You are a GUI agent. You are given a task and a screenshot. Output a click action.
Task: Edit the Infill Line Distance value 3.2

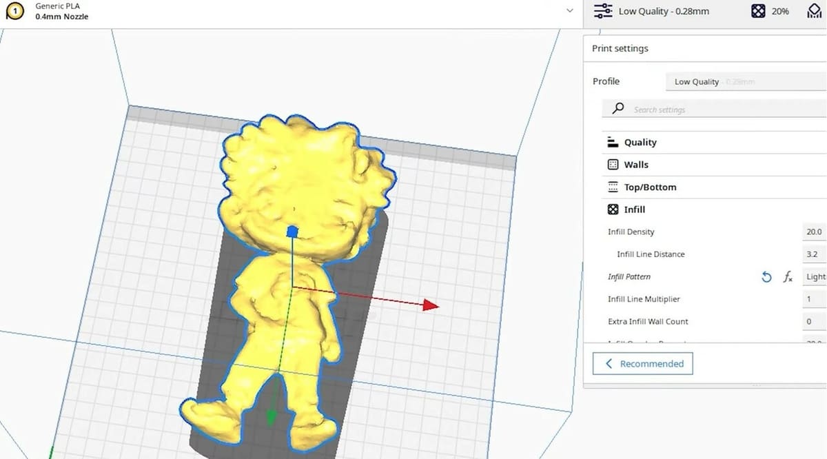[x=815, y=254]
